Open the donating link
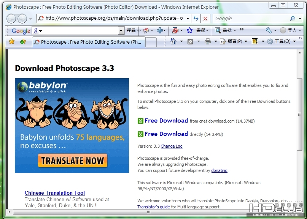The image size is (307, 219). 219,170
